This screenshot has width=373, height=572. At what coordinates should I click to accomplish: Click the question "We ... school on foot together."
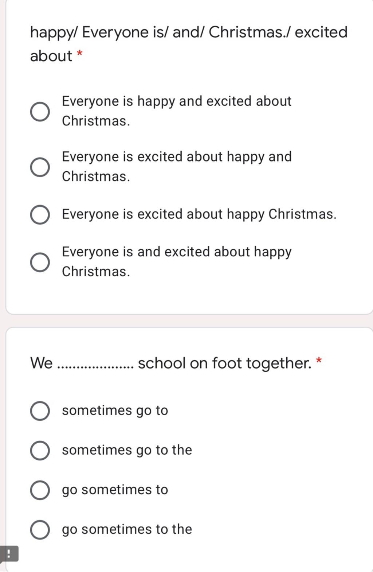tap(171, 363)
